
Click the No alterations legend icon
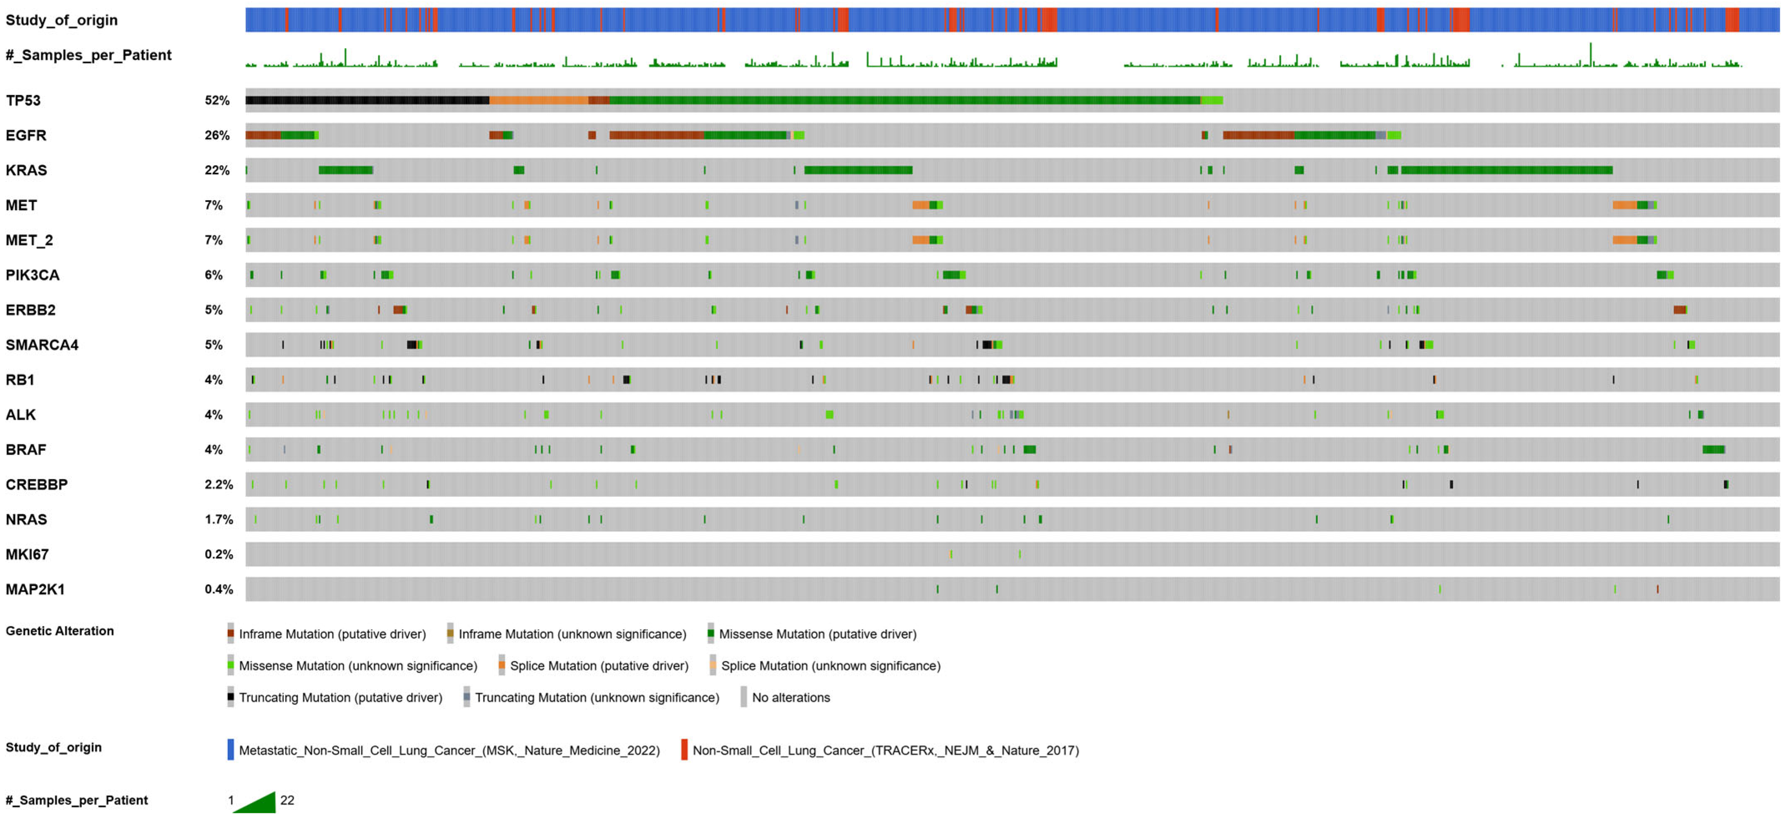click(743, 696)
